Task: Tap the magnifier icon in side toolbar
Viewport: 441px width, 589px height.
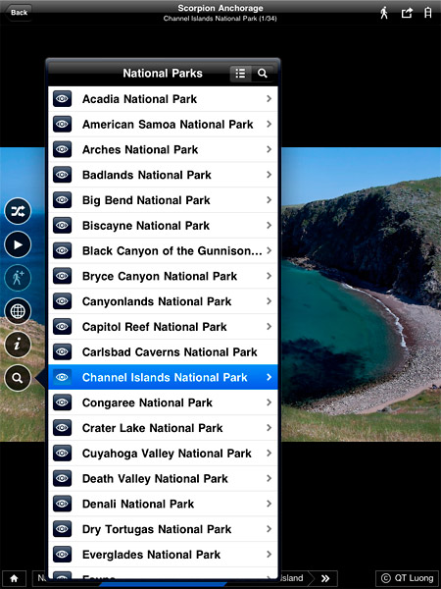Action: pos(18,378)
